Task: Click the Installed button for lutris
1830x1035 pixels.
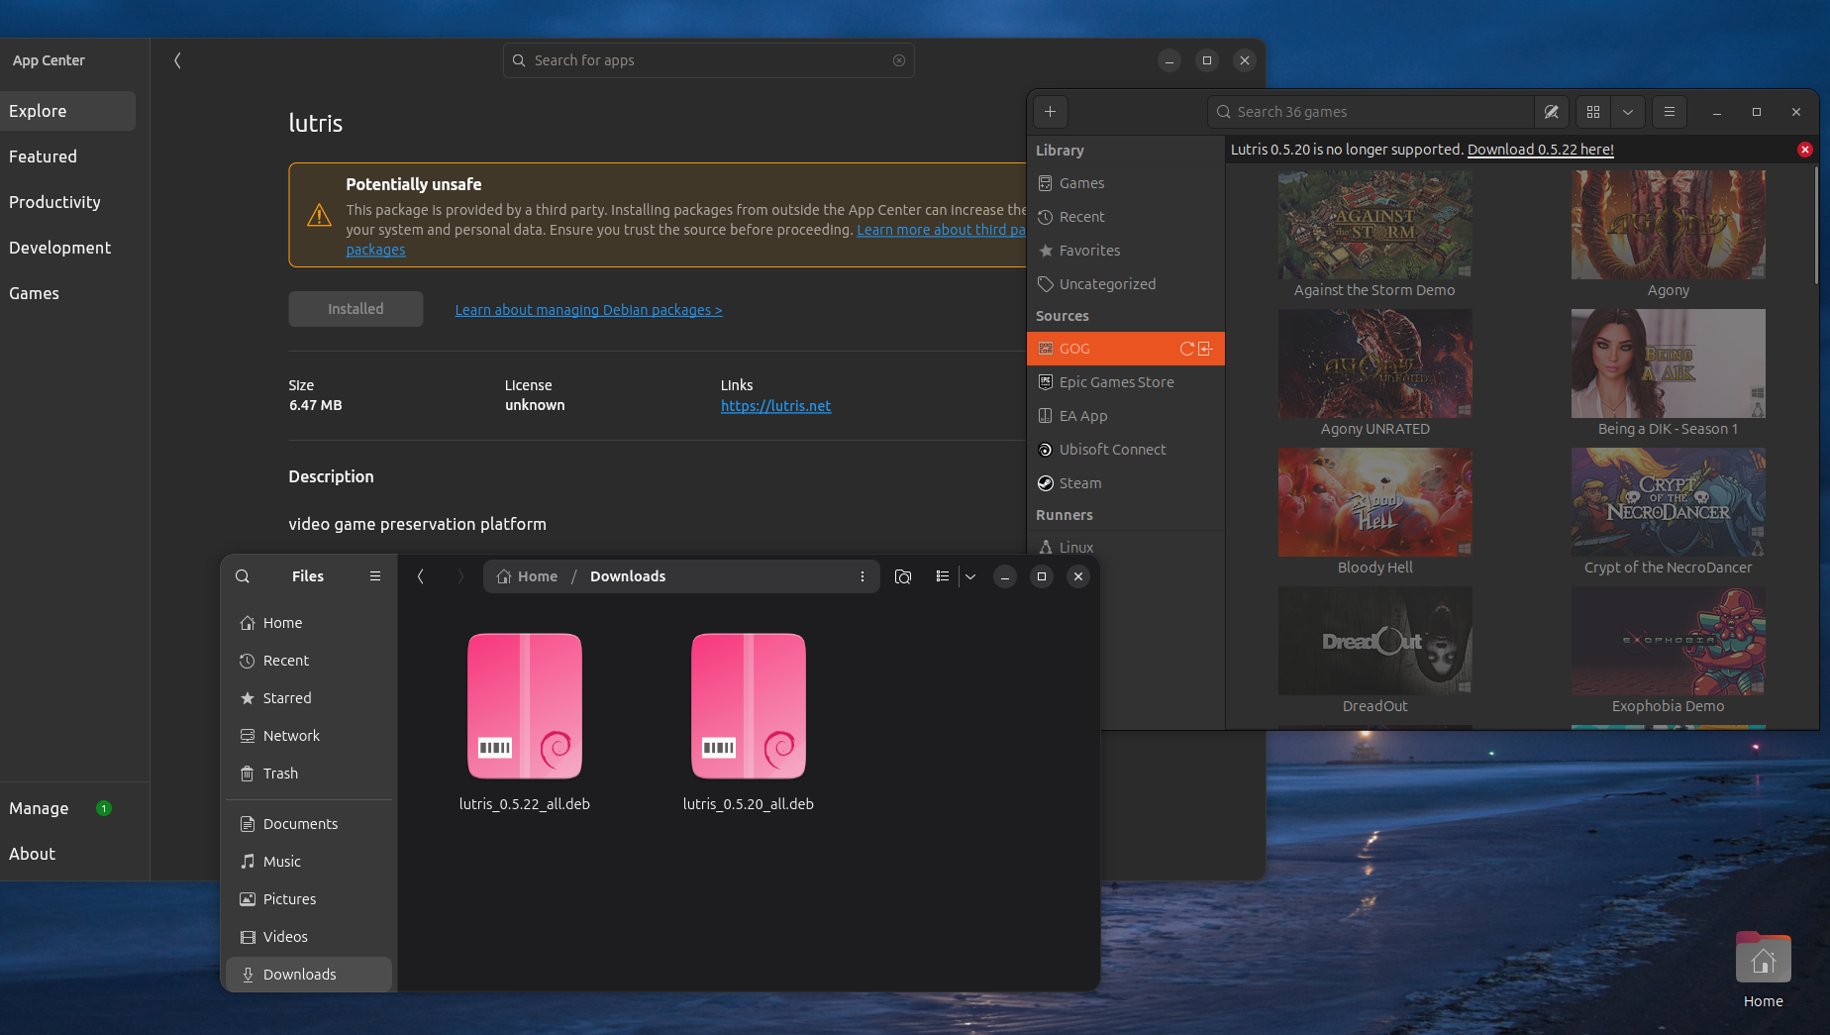Action: tap(356, 309)
